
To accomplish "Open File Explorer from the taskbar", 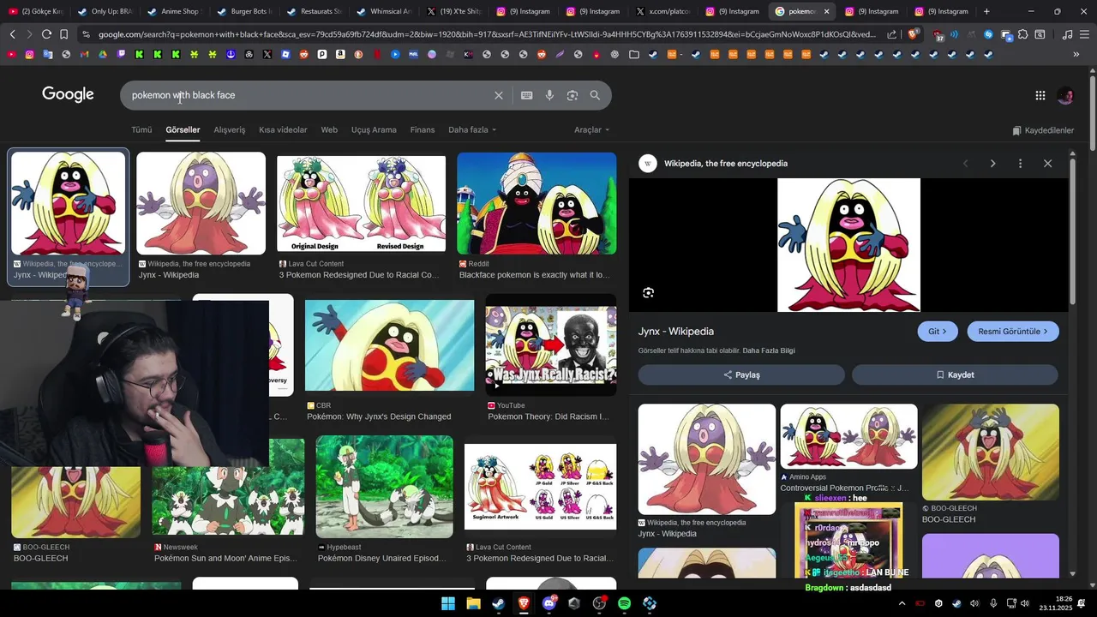I will [473, 603].
